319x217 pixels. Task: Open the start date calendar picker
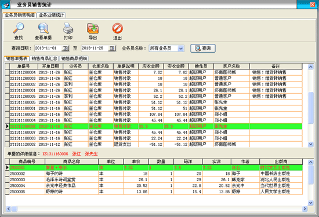pos(66,48)
